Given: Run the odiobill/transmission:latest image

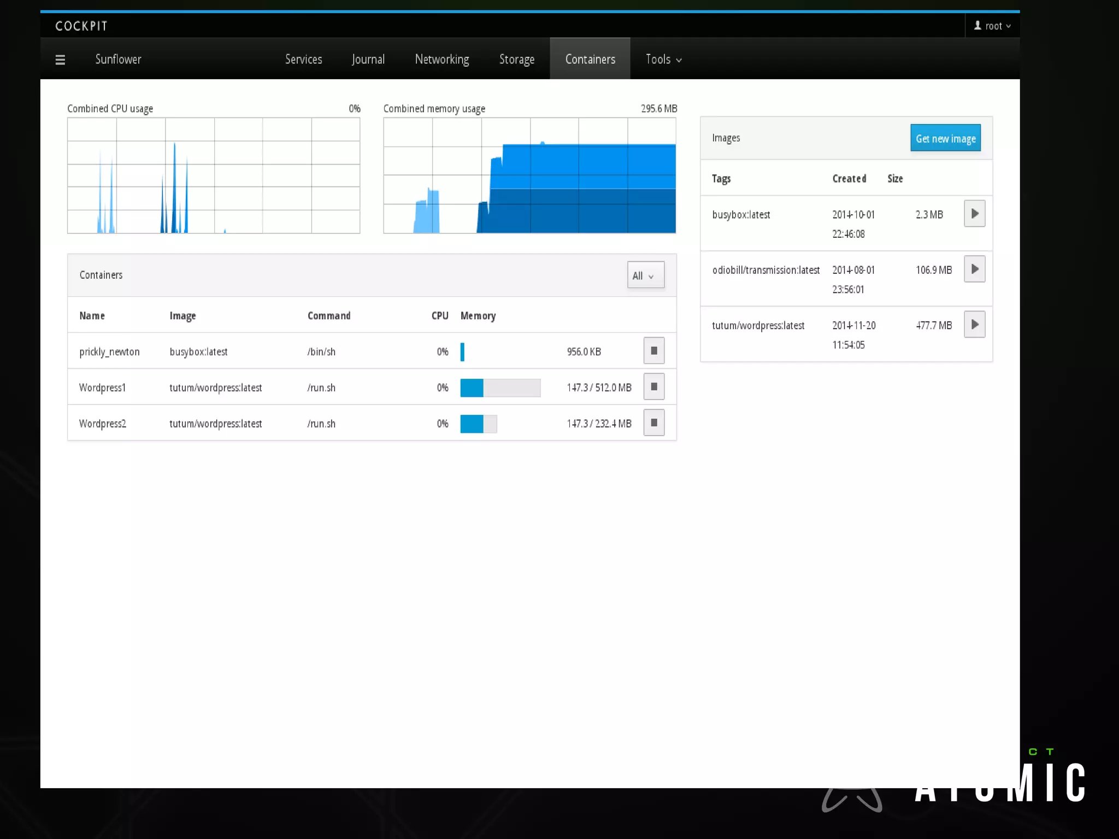Looking at the screenshot, I should [x=974, y=269].
